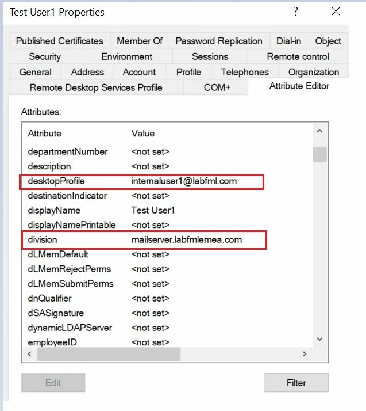
Task: Click the horizontal scrollbar thumb
Action: 109,354
